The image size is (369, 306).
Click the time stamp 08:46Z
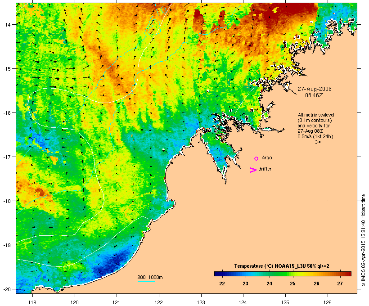click(314, 95)
